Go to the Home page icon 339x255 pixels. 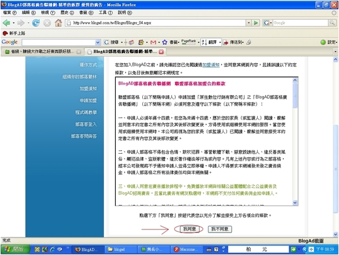[58, 23]
